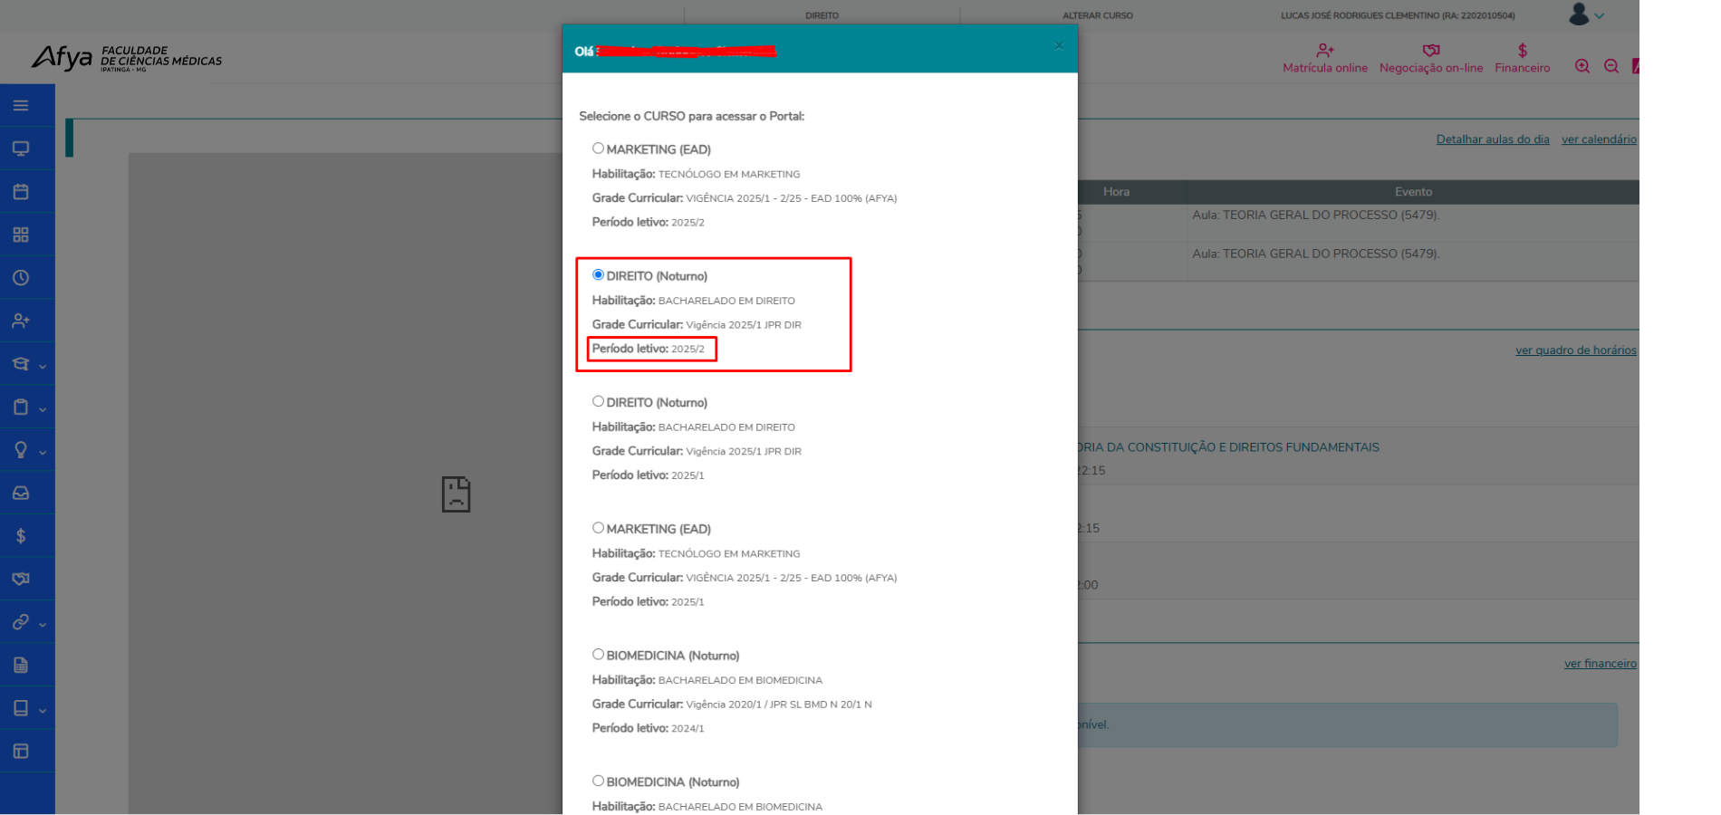Toggle the hamburger menu in the sidebar
This screenshot has width=1721, height=815.
tap(21, 106)
